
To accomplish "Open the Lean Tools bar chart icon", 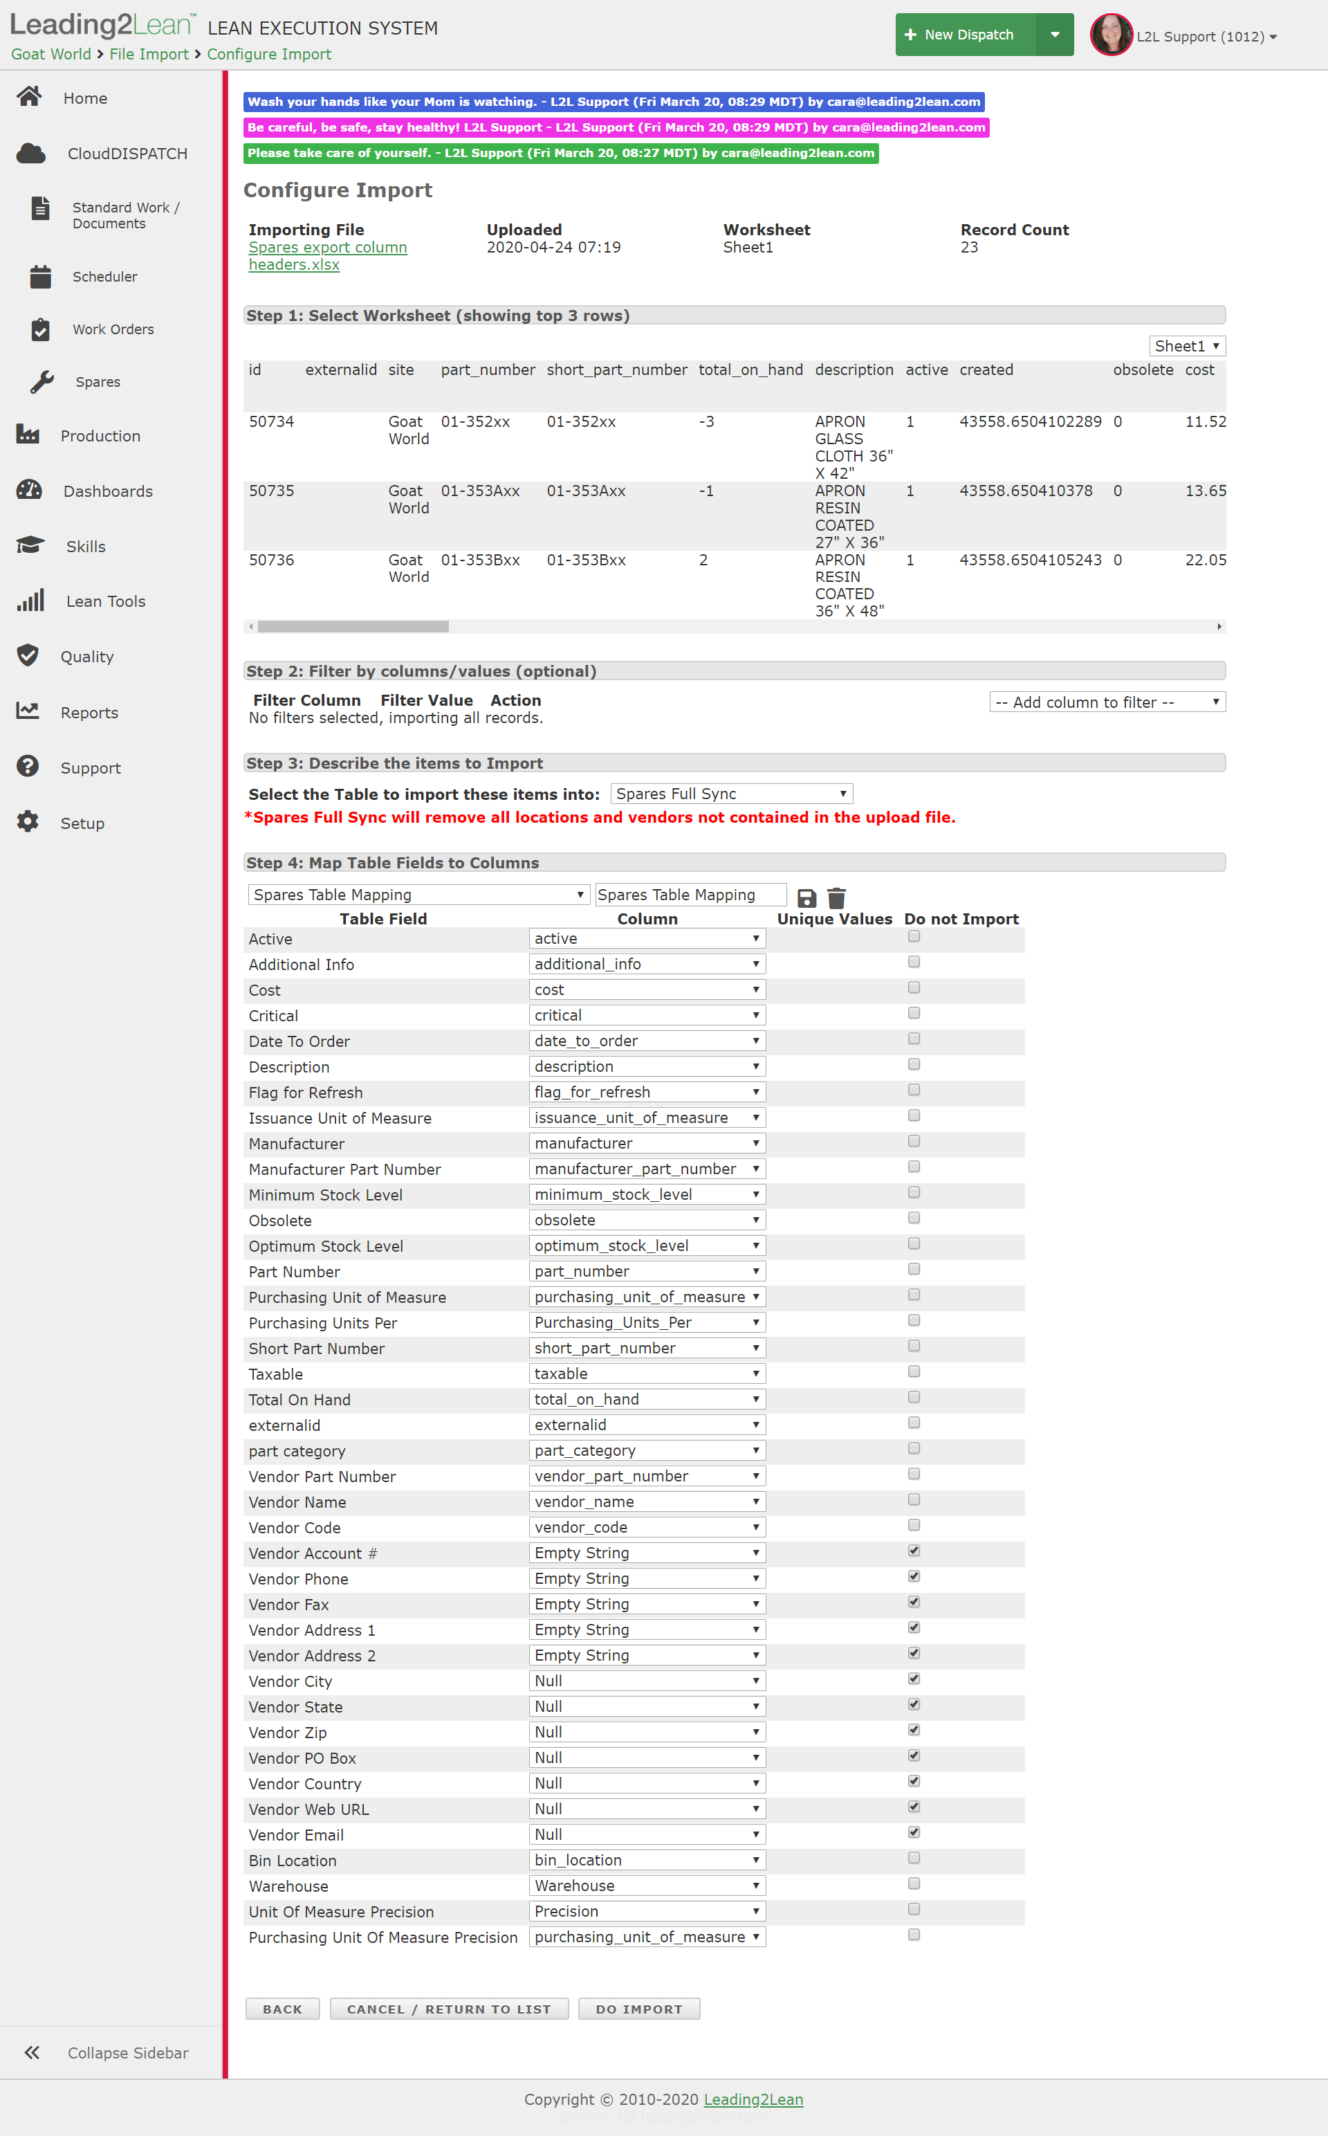I will pos(30,600).
